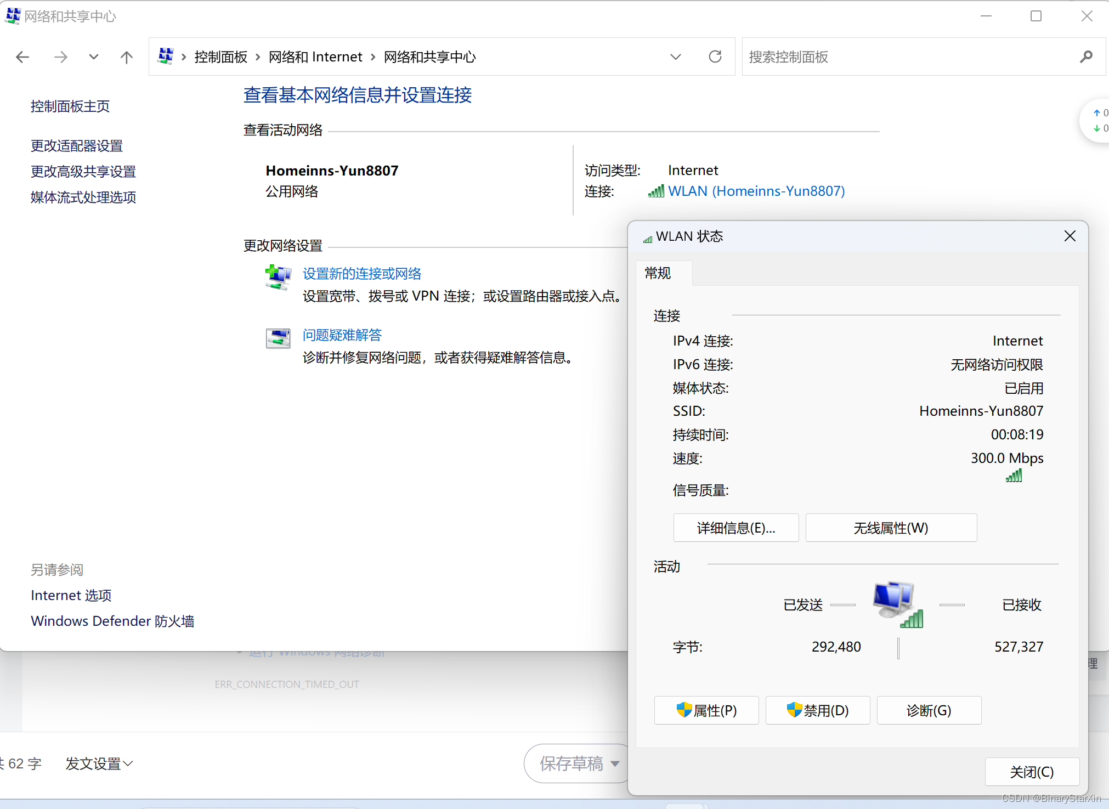
Task: Click the up-one-level arrow icon
Action: (126, 57)
